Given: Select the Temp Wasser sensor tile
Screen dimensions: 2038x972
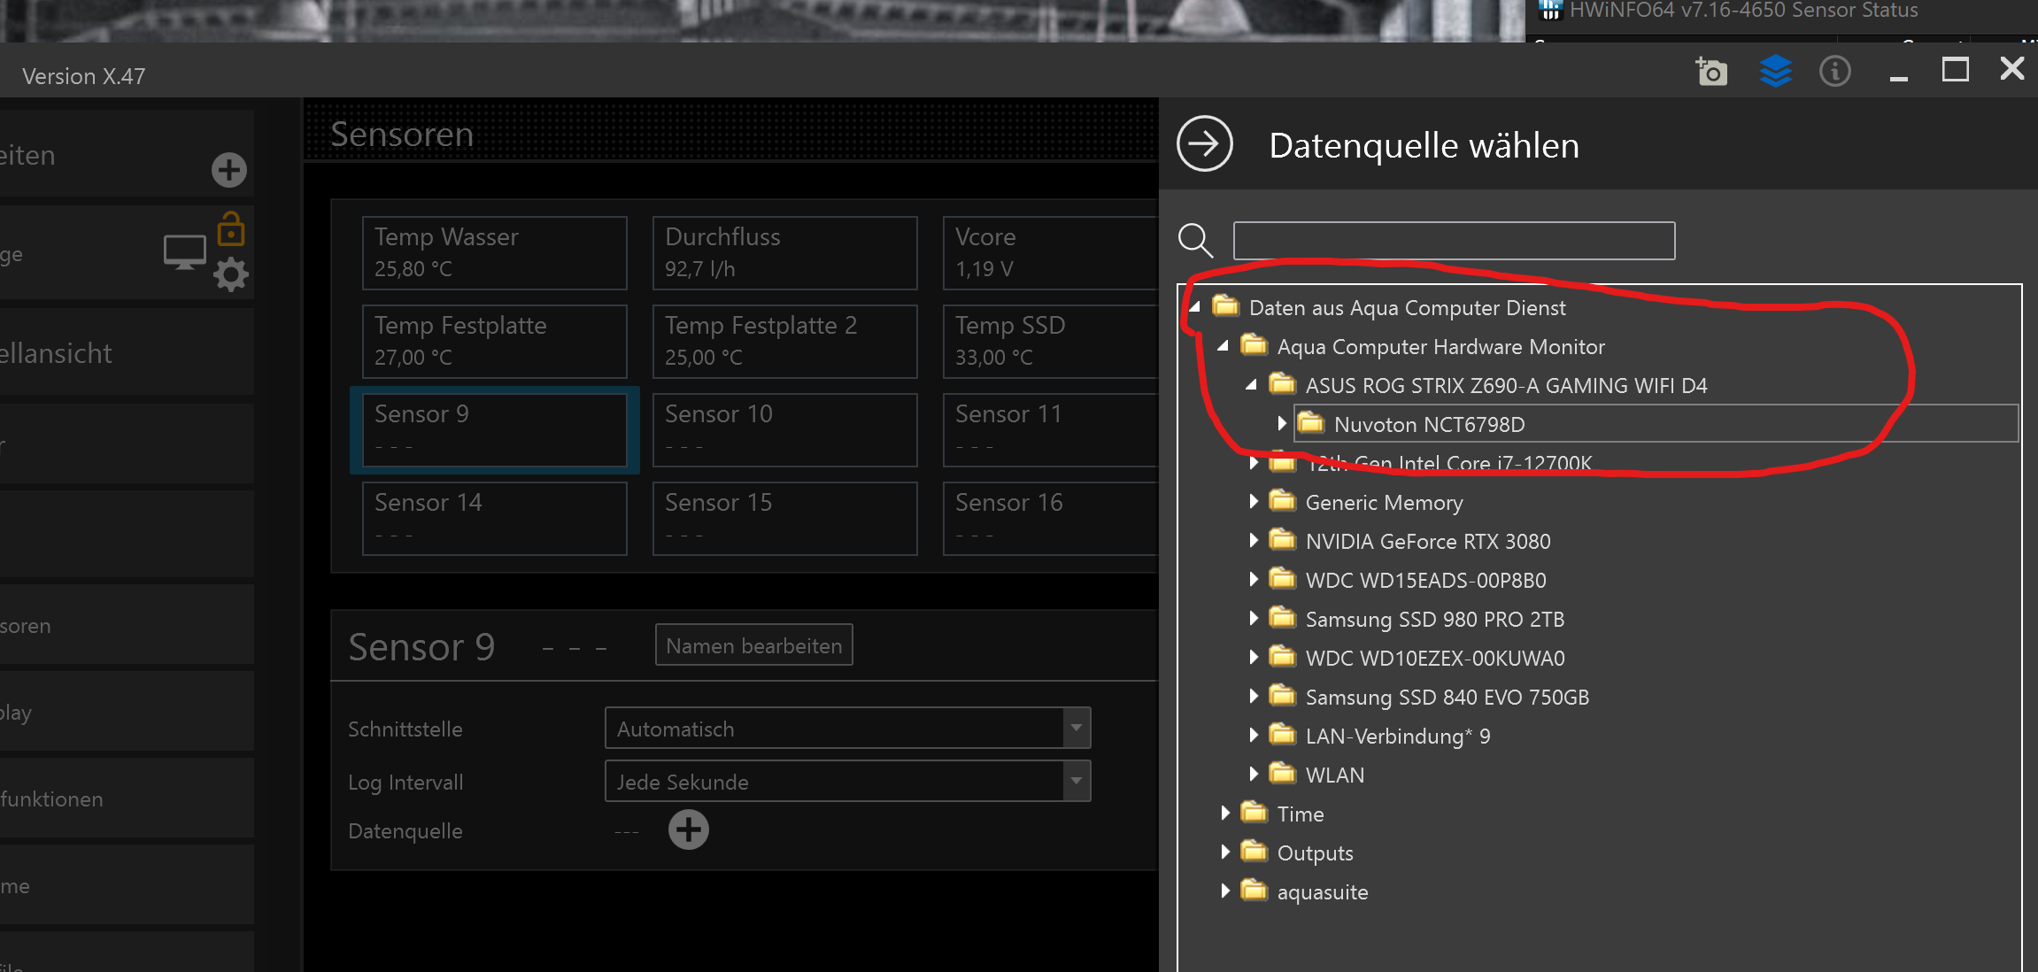Looking at the screenshot, I should pyautogui.click(x=494, y=253).
